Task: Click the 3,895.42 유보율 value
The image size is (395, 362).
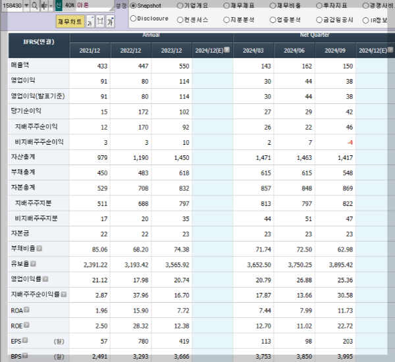Action: click(x=341, y=265)
